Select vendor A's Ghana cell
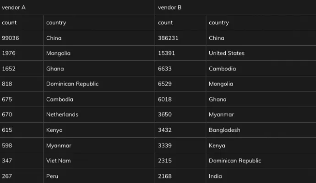 tap(99, 69)
